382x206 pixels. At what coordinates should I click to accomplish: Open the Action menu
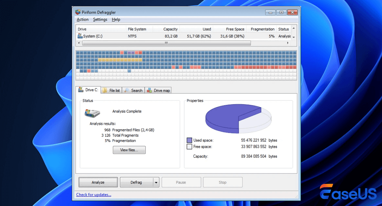tap(83, 19)
